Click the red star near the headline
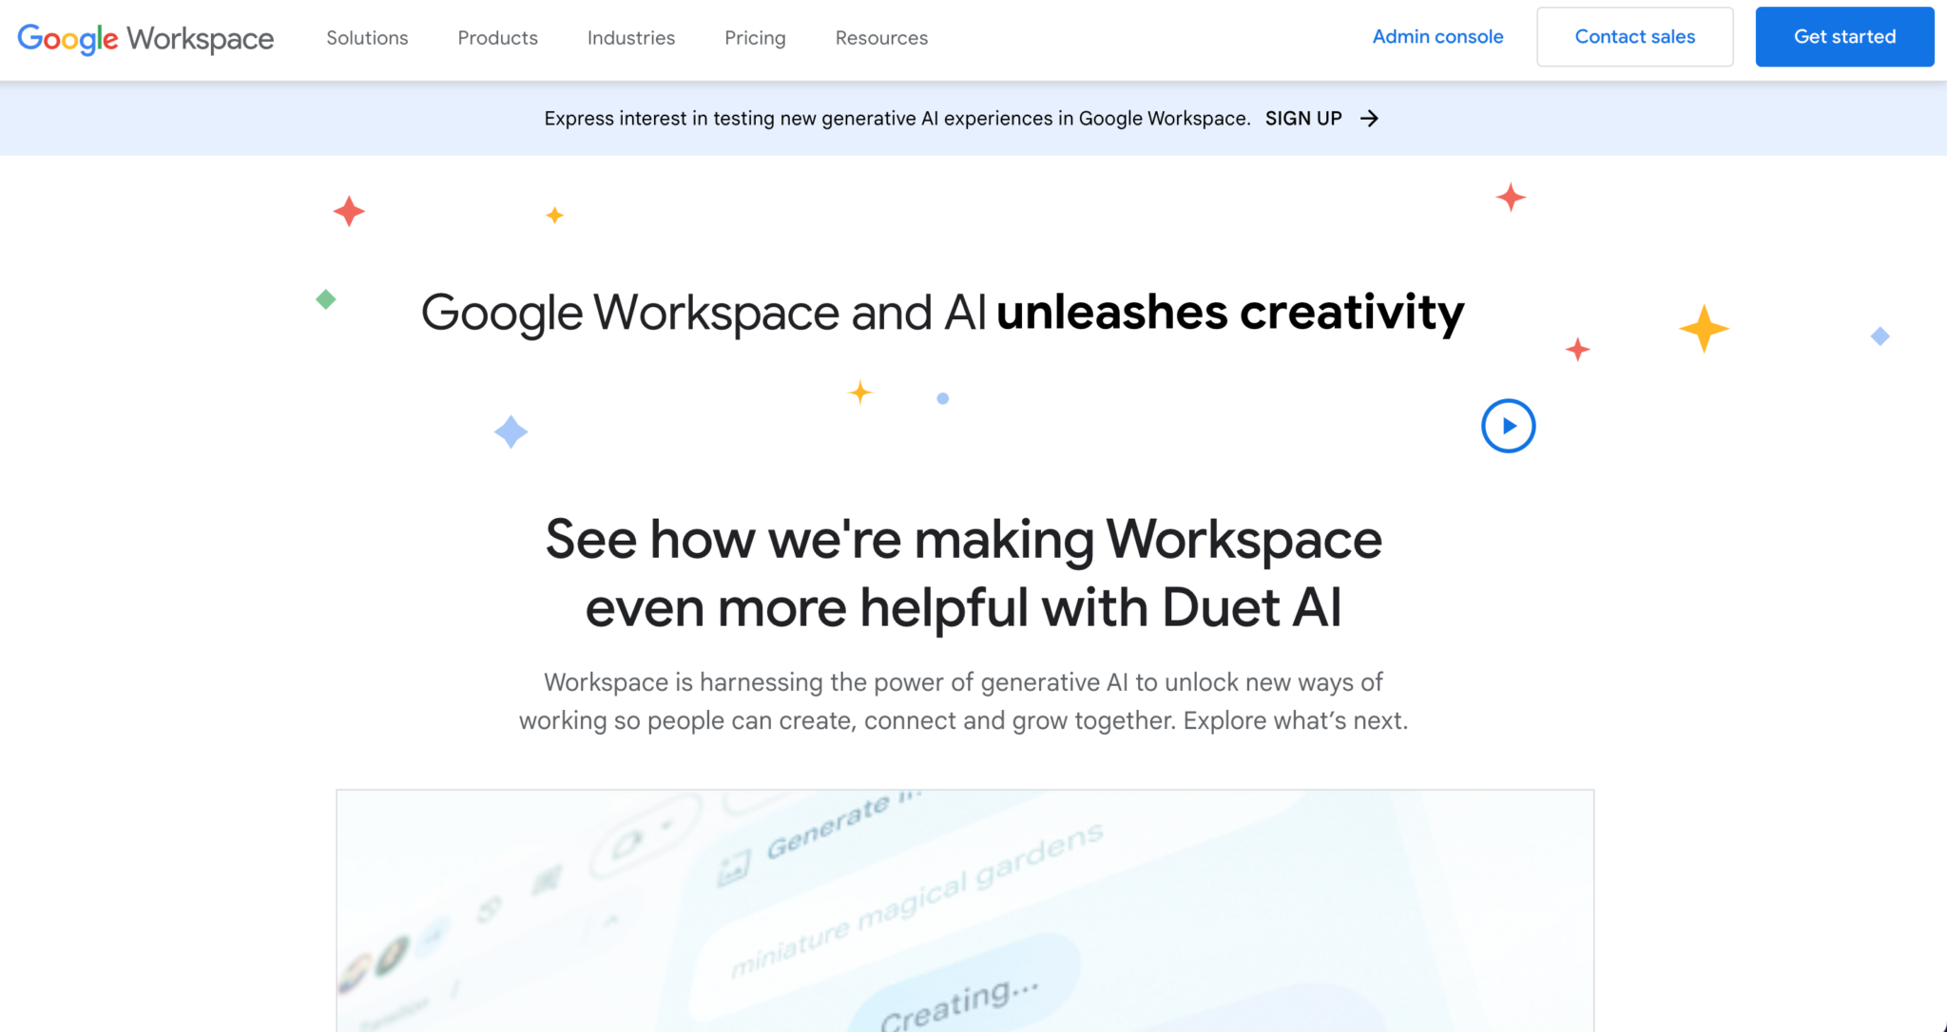The image size is (1947, 1032). [1577, 350]
